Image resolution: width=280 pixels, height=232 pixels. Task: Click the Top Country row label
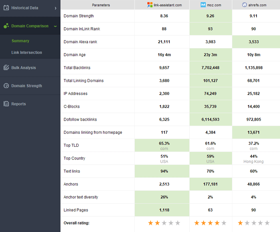74,158
